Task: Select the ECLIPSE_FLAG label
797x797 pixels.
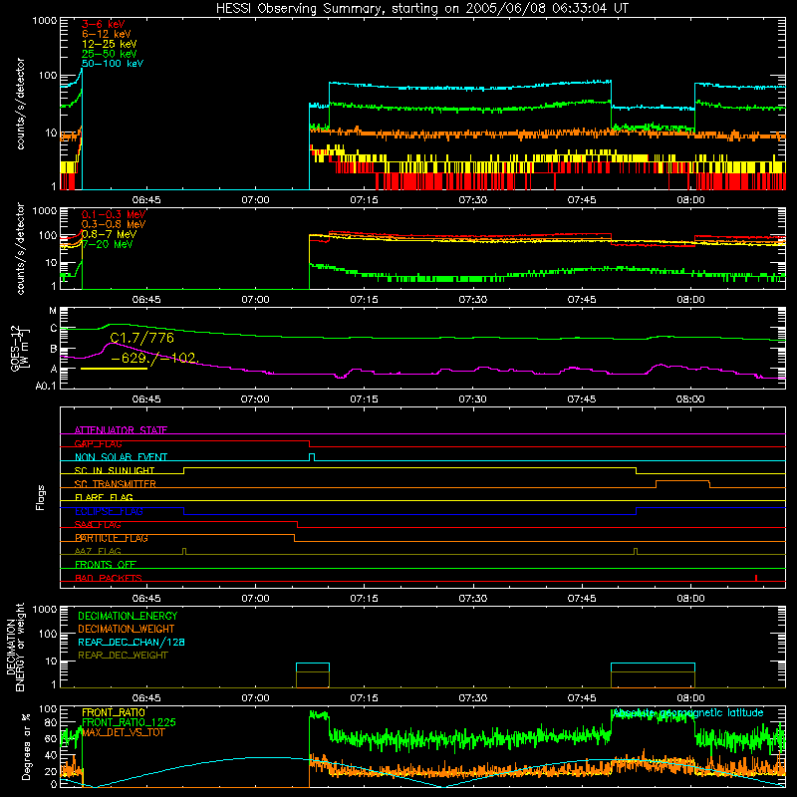Action: [x=109, y=511]
